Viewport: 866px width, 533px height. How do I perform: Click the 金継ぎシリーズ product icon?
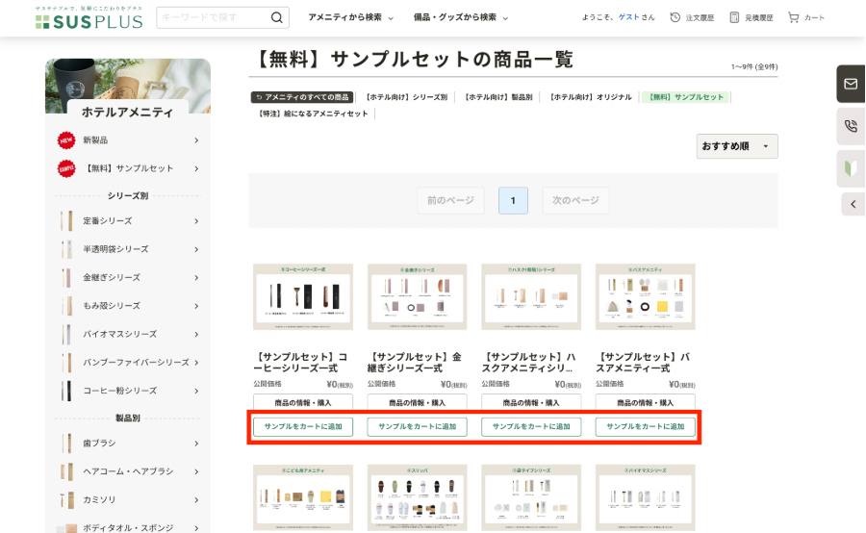coord(66,277)
